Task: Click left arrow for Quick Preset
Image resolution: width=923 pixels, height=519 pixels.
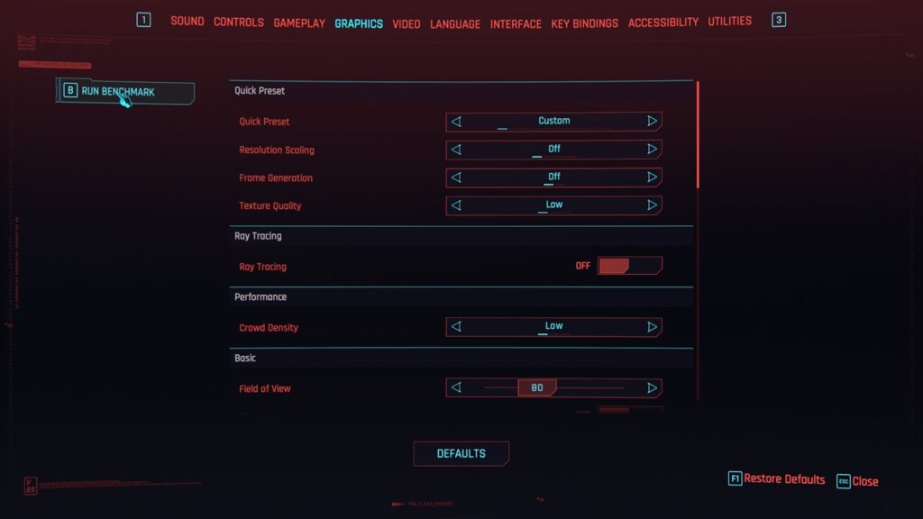Action: pyautogui.click(x=456, y=122)
